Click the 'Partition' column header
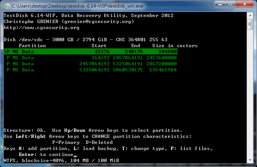 tap(32, 46)
